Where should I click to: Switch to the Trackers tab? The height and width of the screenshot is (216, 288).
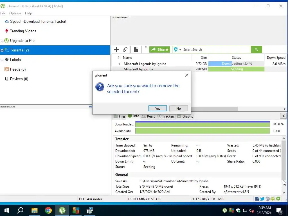(x=166, y=116)
